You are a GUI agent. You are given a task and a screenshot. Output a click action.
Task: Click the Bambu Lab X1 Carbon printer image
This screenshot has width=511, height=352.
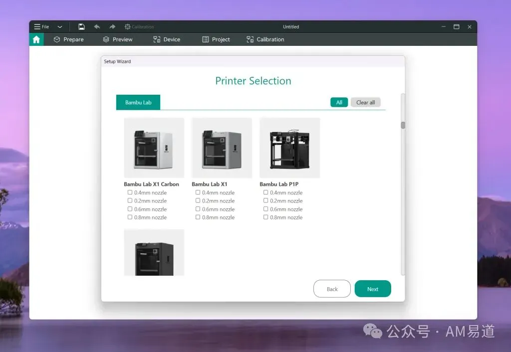[x=154, y=148]
